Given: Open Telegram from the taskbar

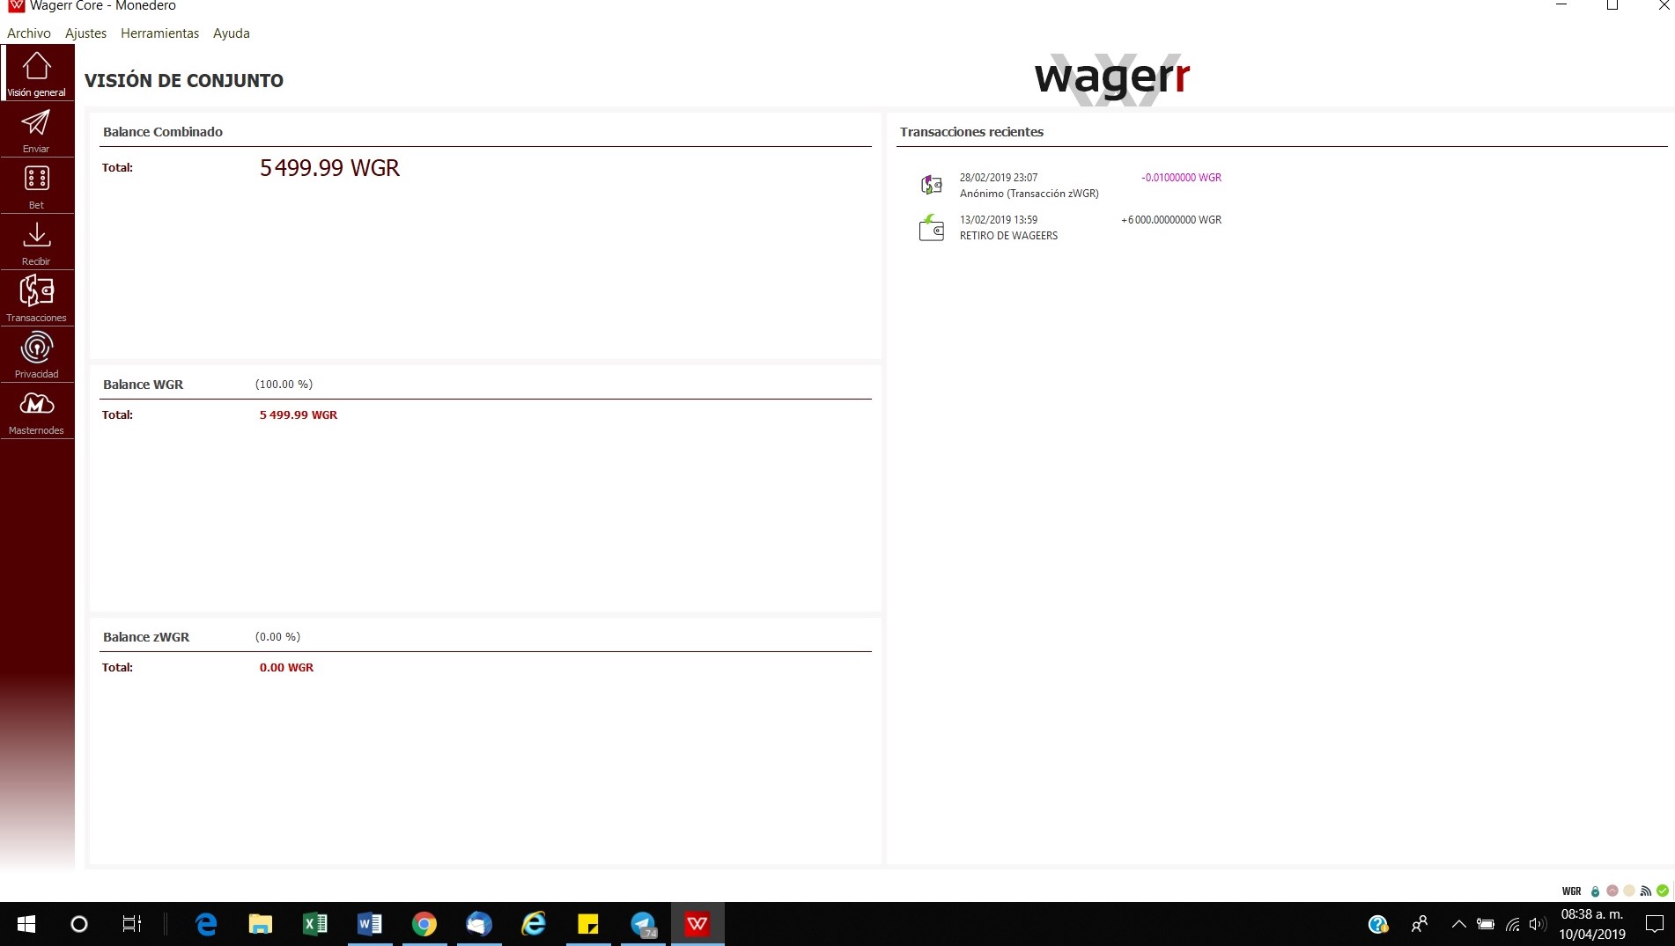Looking at the screenshot, I should 644,924.
